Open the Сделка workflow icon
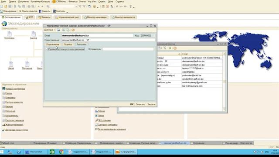The image size is (279, 157). coord(34,35)
